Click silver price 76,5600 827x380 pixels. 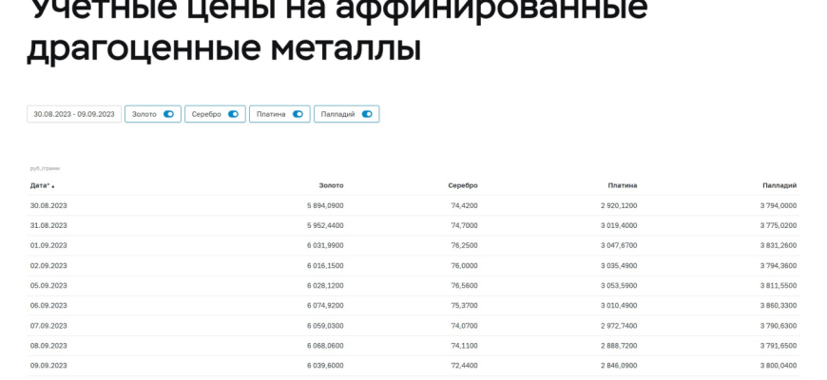pos(463,285)
